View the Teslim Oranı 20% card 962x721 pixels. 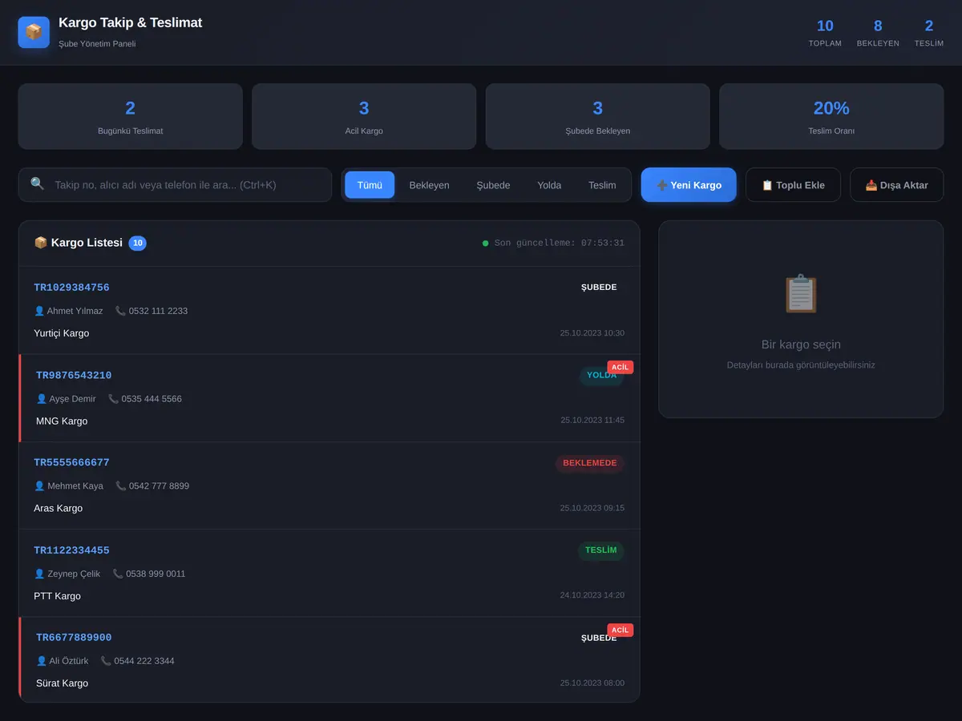(831, 116)
